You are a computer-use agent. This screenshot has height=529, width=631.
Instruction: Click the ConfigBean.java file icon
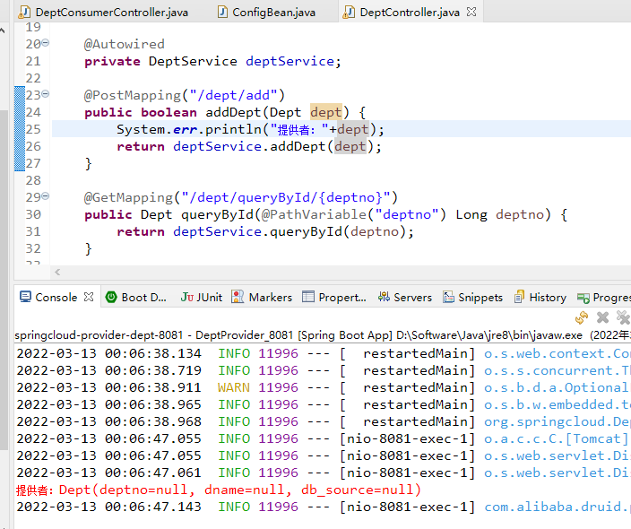[222, 12]
